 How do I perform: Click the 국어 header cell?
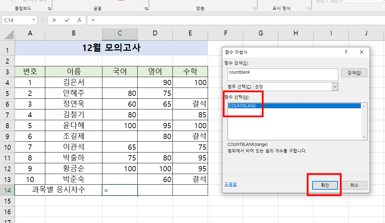(120, 72)
